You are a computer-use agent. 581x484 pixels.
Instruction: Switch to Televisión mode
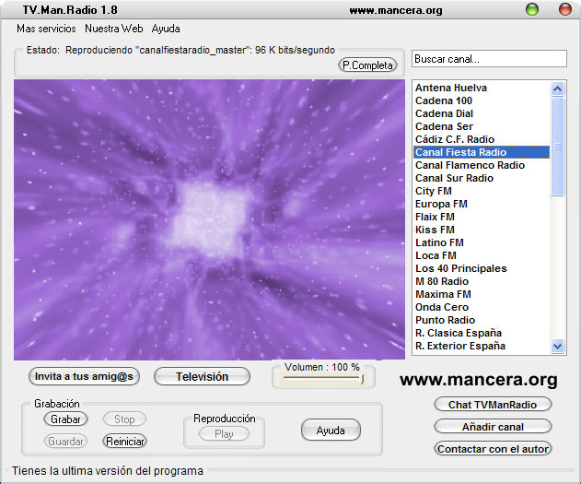click(202, 377)
